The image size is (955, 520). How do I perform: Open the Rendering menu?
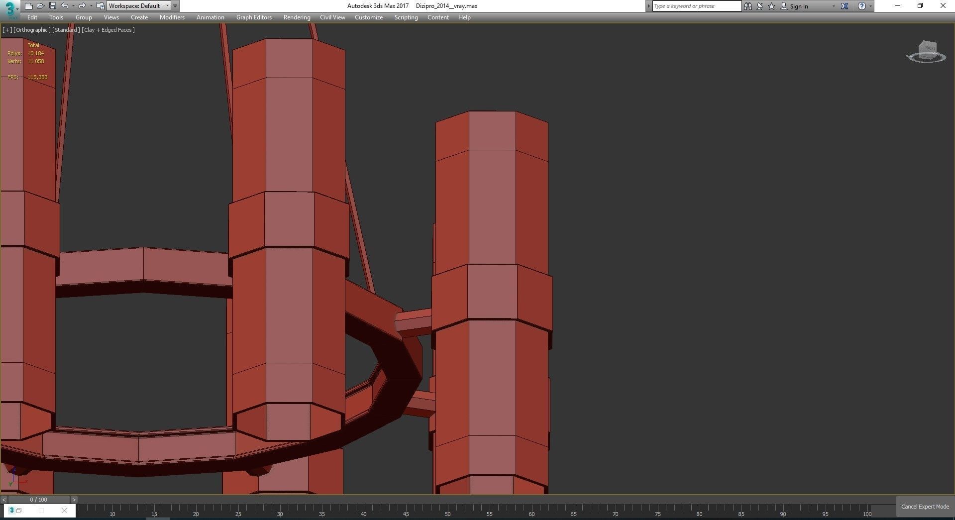pos(297,17)
